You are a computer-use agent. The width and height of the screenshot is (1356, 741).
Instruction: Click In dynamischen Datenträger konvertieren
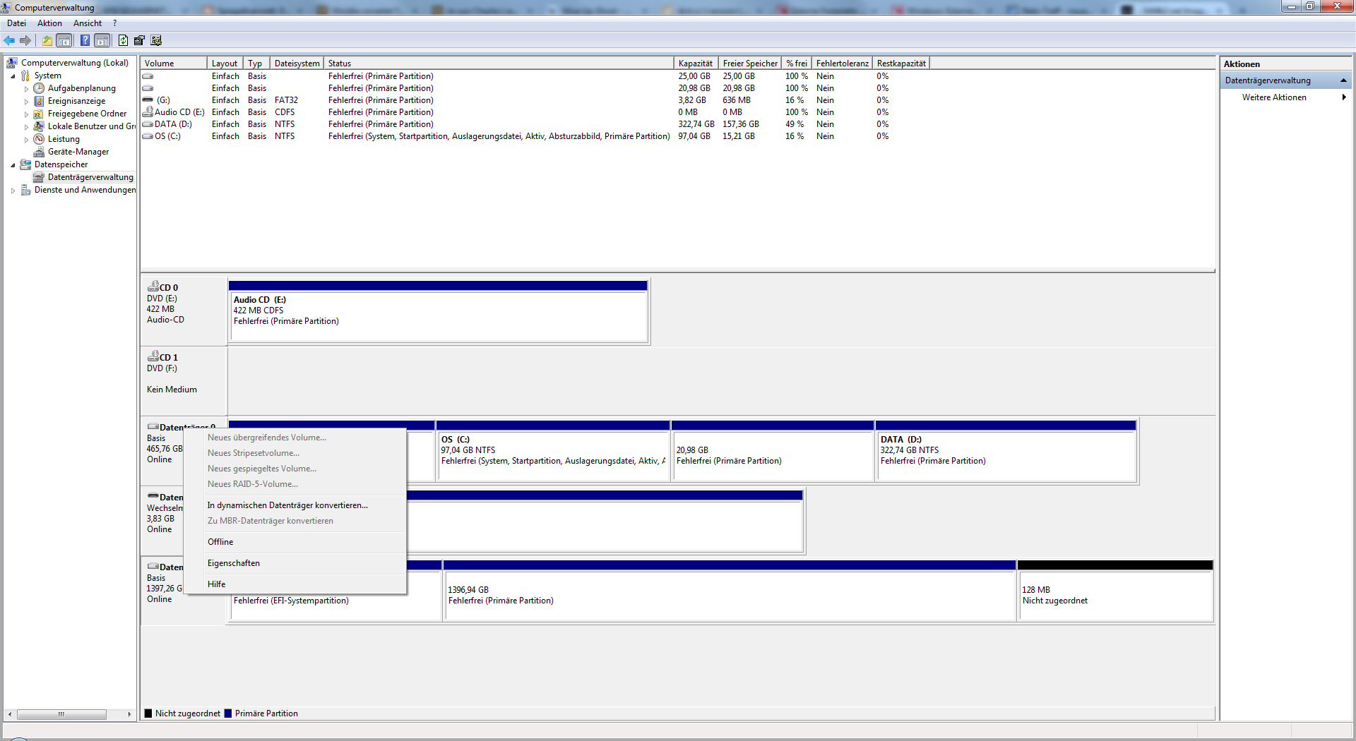pos(287,505)
